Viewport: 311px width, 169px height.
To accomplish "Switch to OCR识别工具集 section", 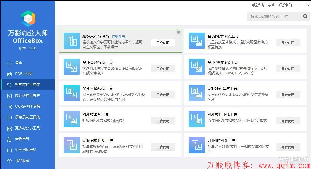I will [28, 106].
